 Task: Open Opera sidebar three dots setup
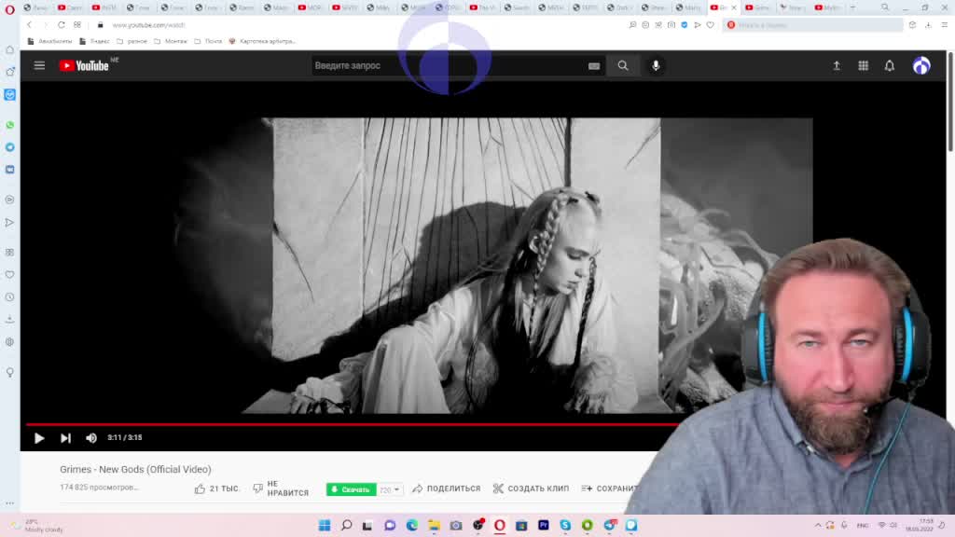(x=9, y=503)
